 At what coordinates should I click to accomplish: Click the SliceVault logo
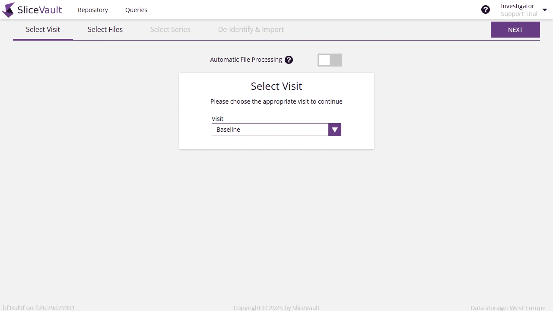pyautogui.click(x=32, y=10)
